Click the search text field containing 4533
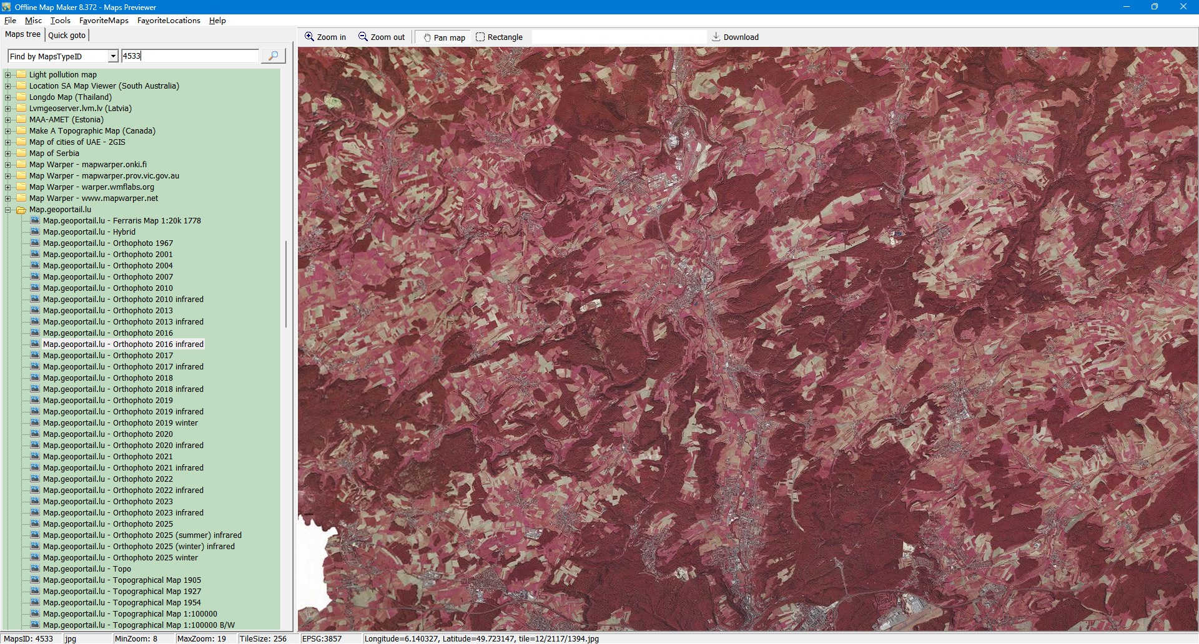The width and height of the screenshot is (1199, 644). (x=190, y=56)
